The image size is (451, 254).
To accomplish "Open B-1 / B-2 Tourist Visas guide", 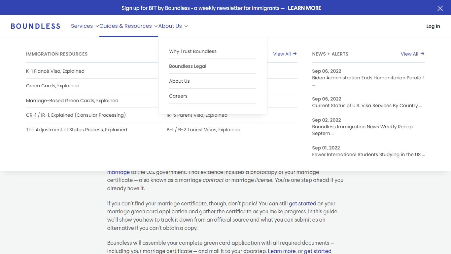I will [203, 130].
